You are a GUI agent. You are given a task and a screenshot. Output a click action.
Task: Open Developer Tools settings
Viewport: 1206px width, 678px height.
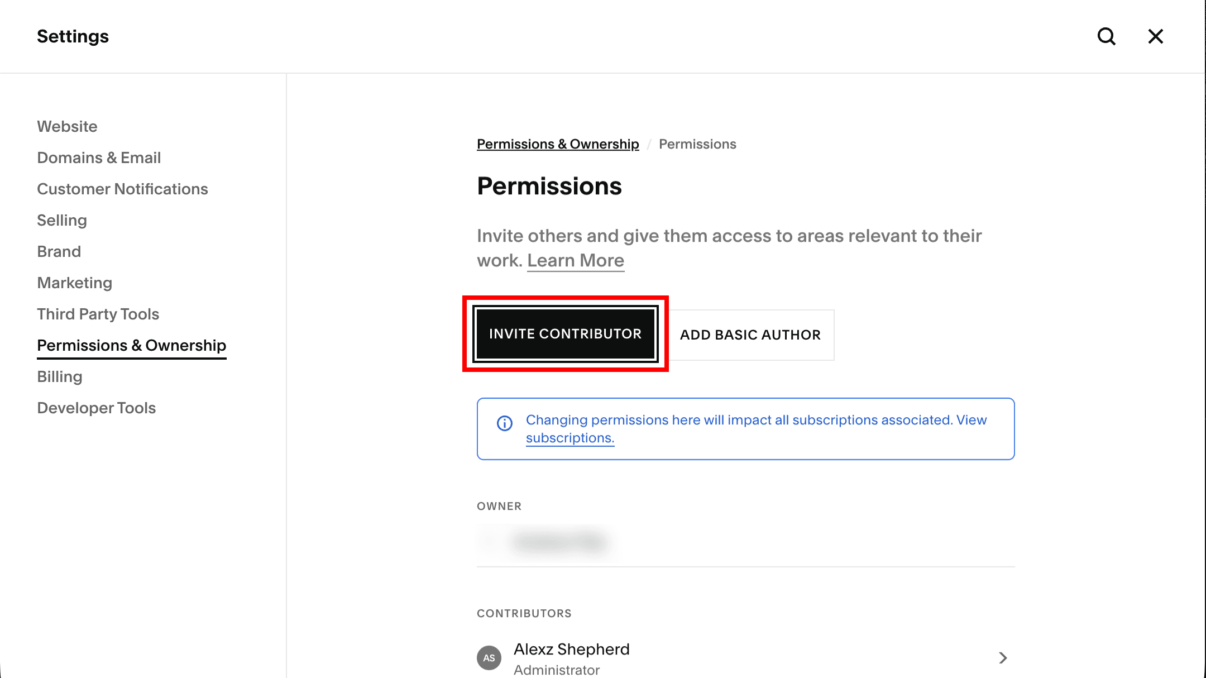[96, 408]
